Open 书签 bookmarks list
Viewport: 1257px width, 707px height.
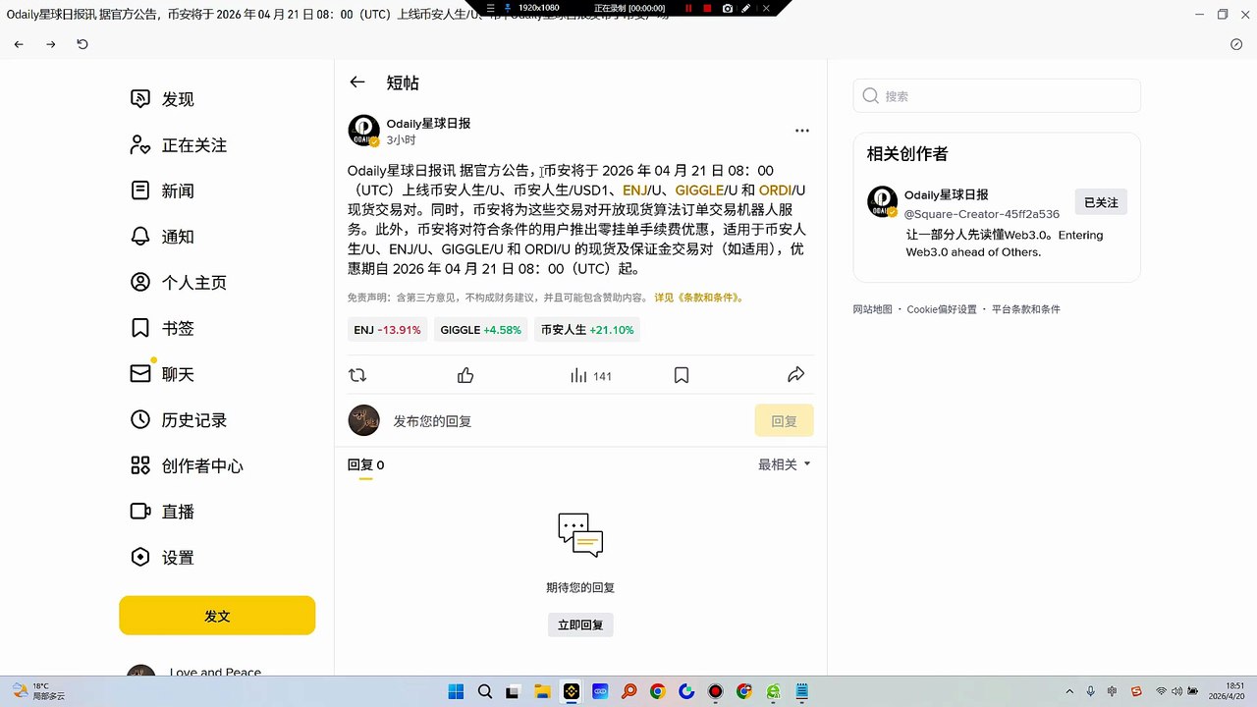tap(163, 328)
